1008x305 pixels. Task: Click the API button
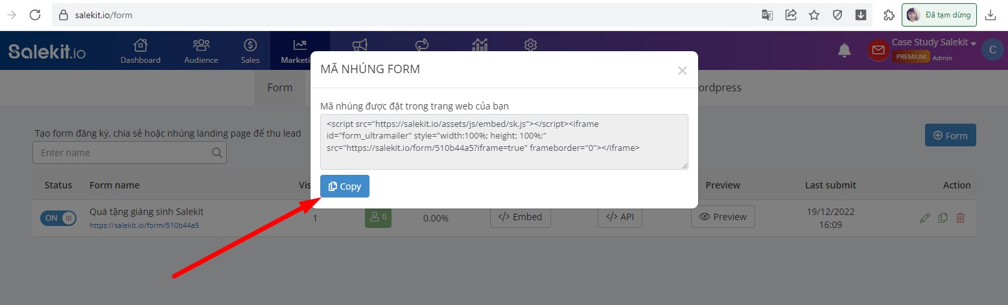620,217
